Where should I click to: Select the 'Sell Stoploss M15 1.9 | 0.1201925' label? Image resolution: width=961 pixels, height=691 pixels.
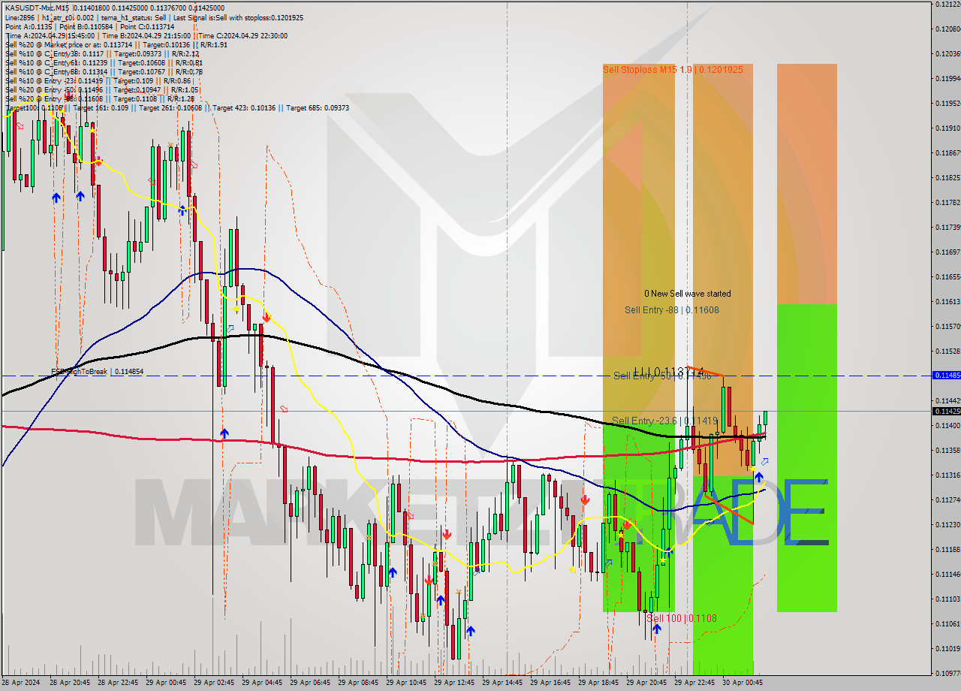click(x=673, y=69)
